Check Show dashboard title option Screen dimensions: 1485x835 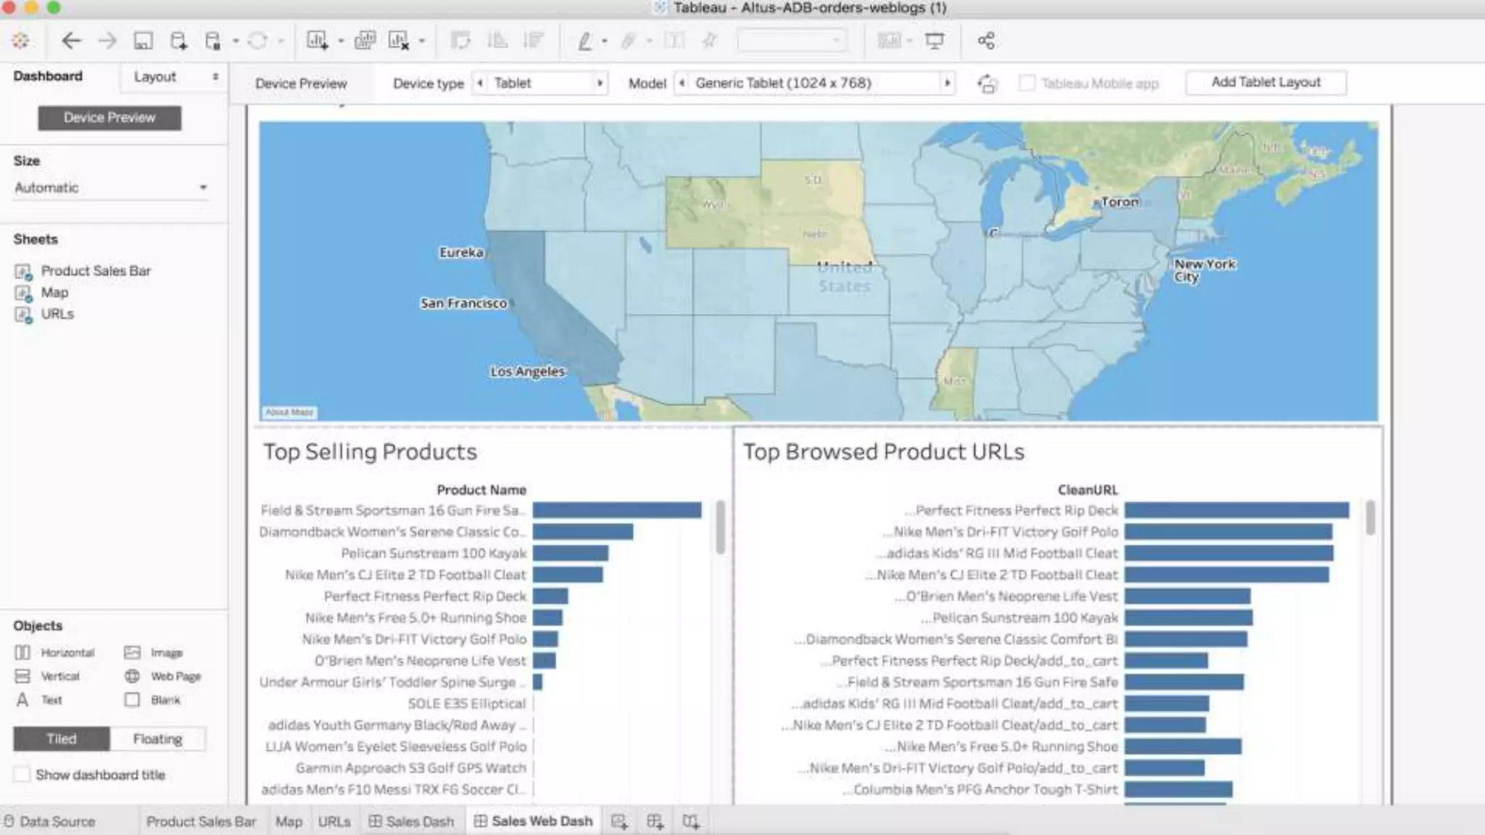coord(23,775)
